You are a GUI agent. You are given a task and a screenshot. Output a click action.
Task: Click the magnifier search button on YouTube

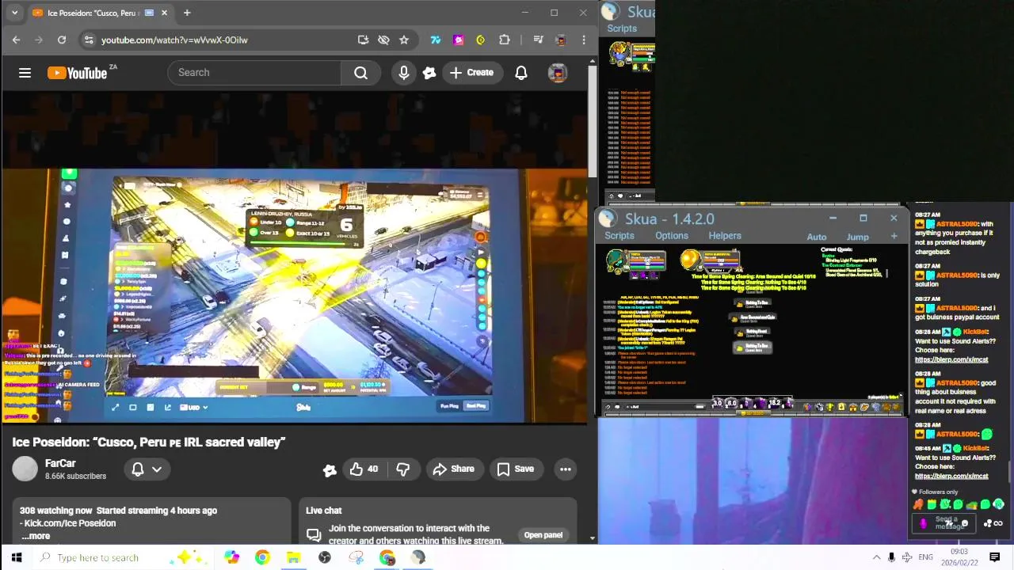click(360, 72)
